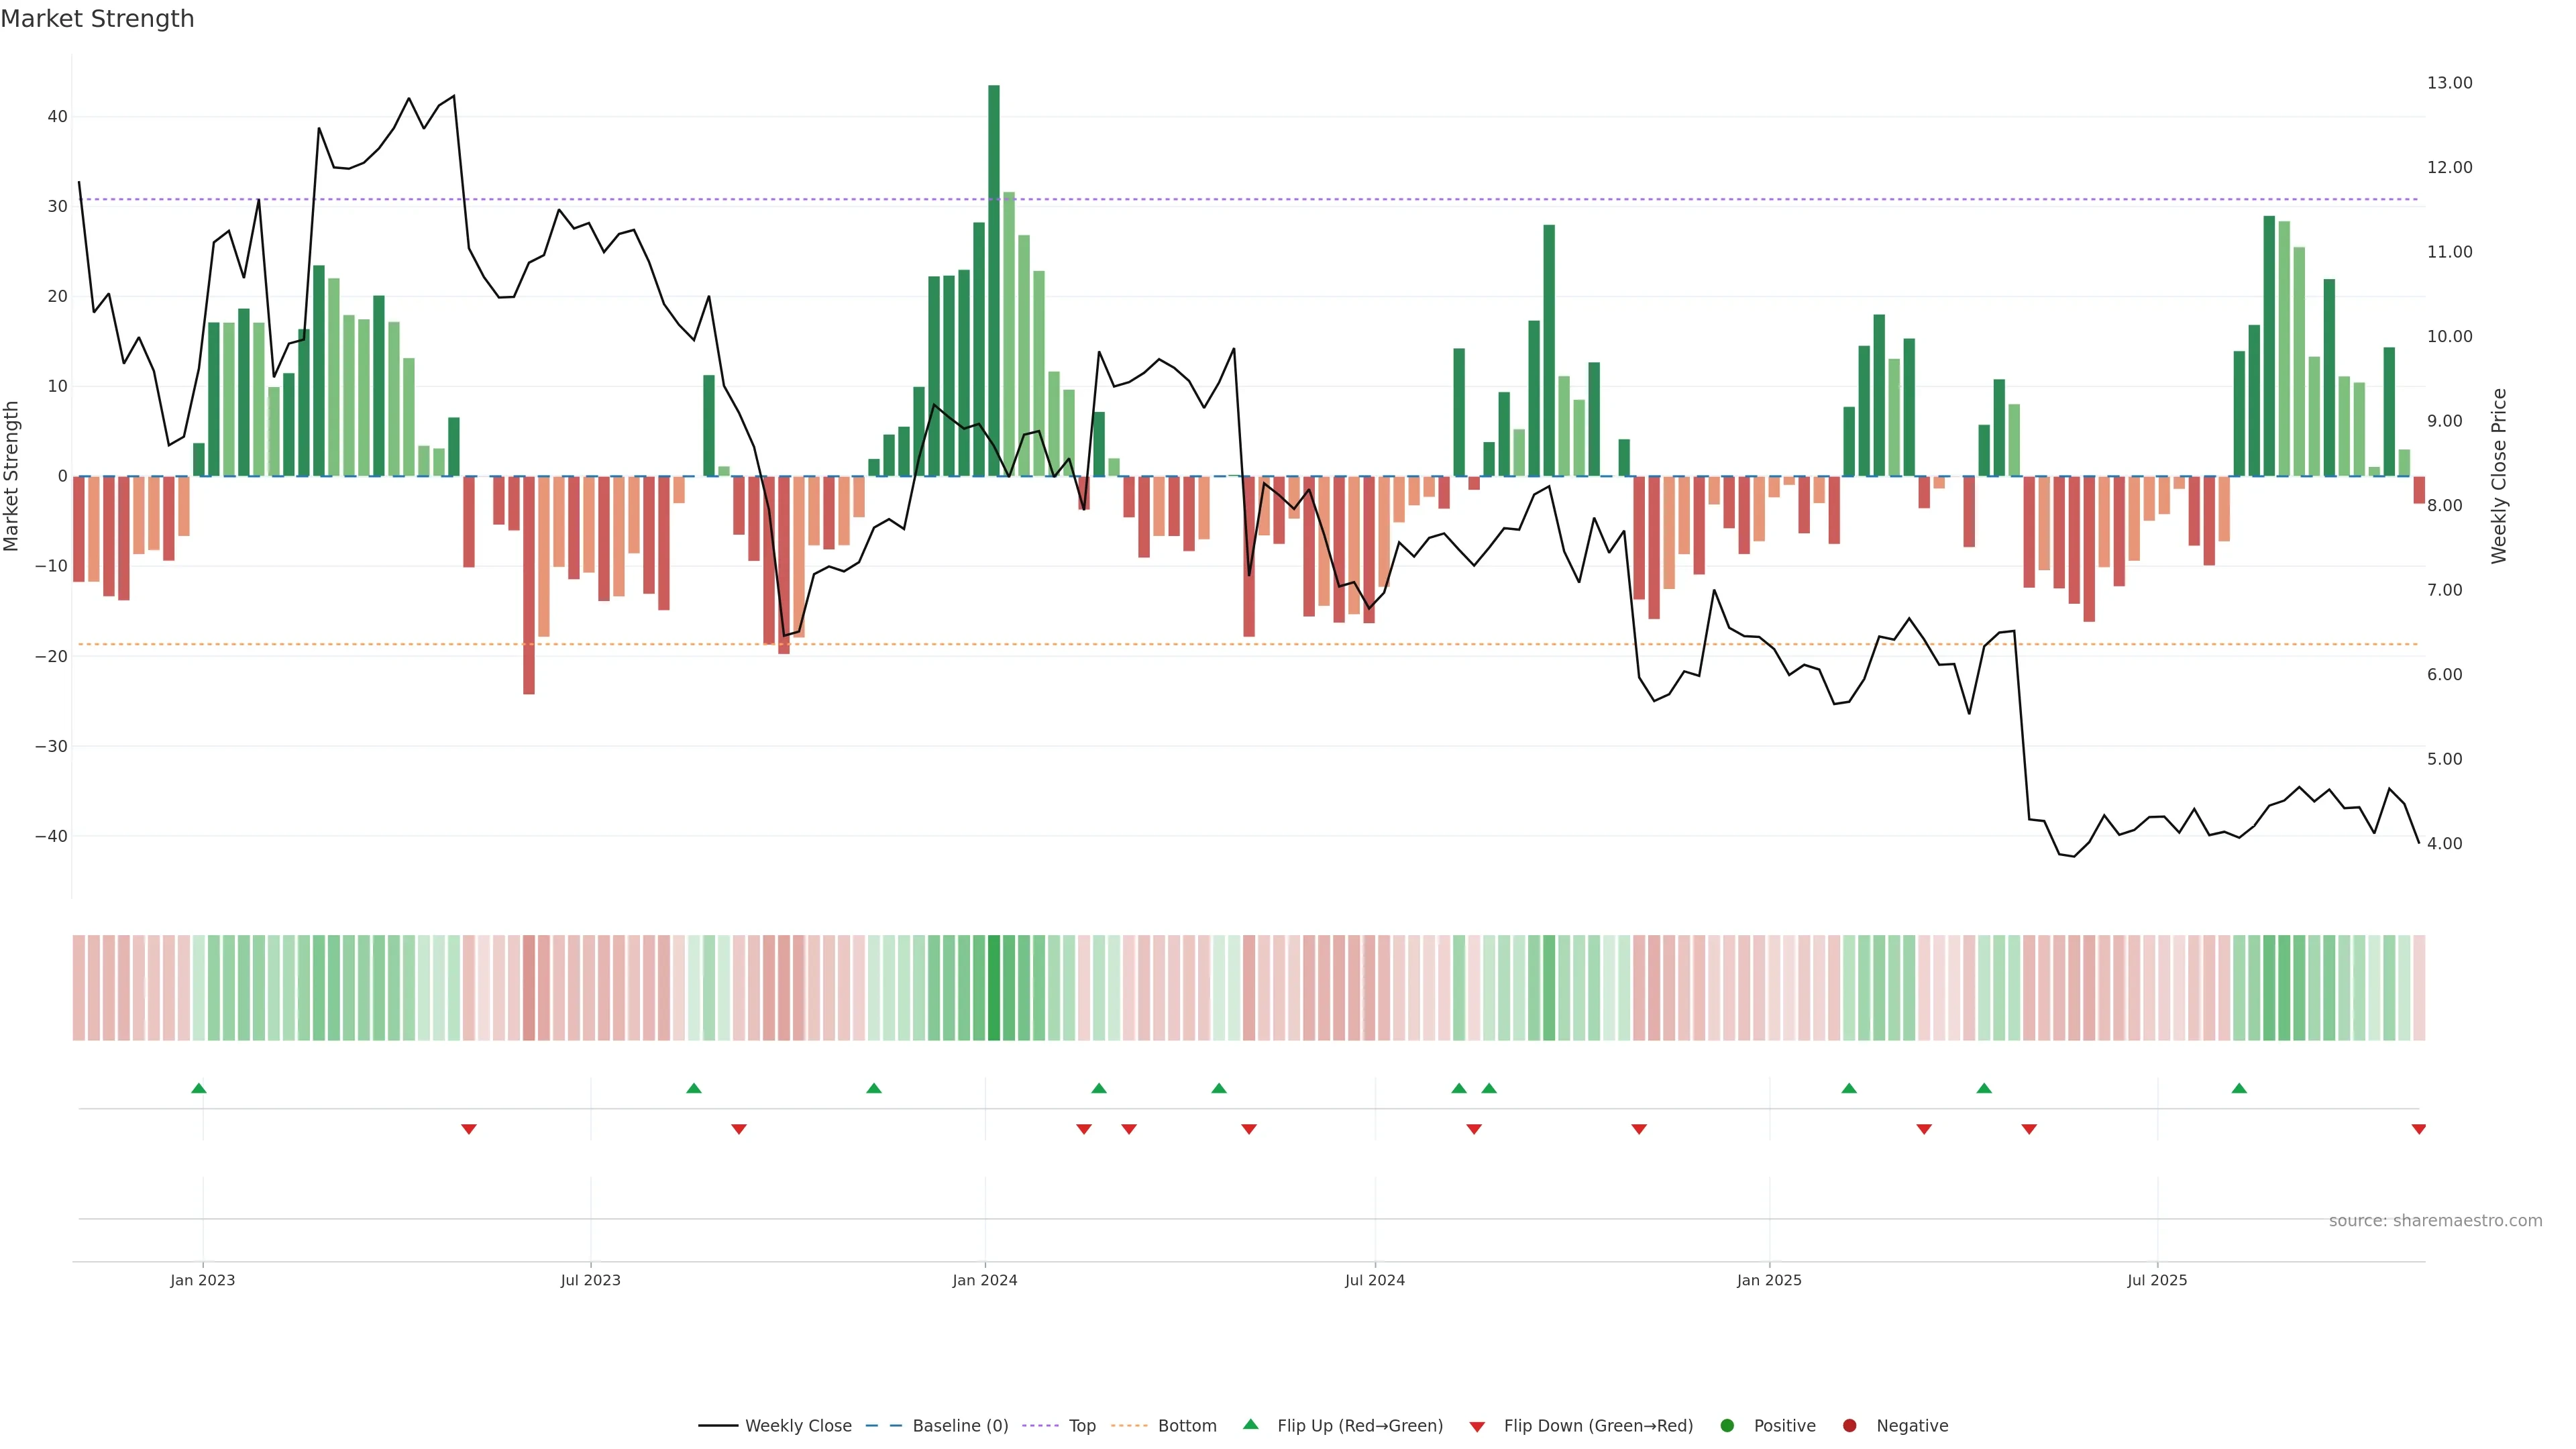
Task: Click Positive green circle legend icon
Action: [1727, 1426]
